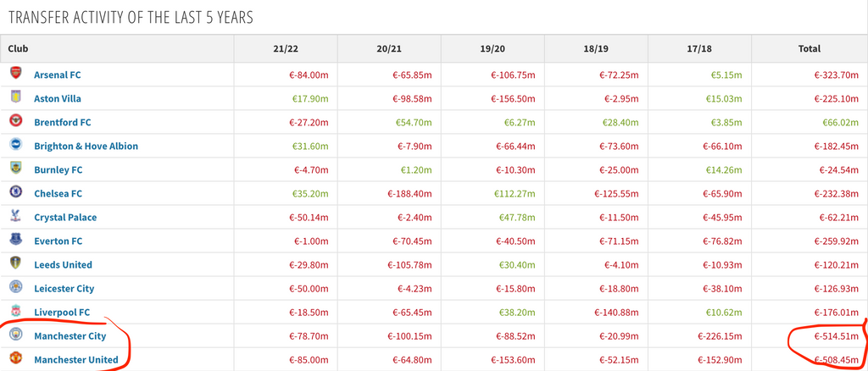This screenshot has width=868, height=371.
Task: Click the Liverpool FC crest icon
Action: point(15,312)
